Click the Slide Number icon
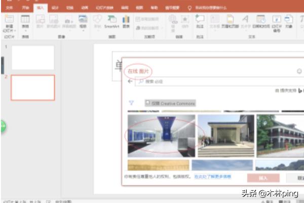The height and width of the screenshot is (203, 304). (276, 20)
